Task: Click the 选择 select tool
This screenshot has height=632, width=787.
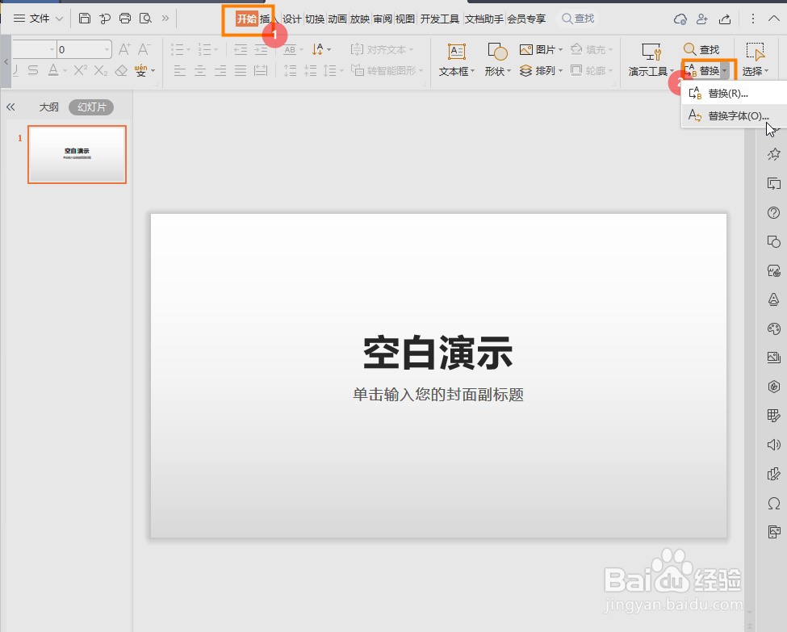Action: [x=755, y=60]
